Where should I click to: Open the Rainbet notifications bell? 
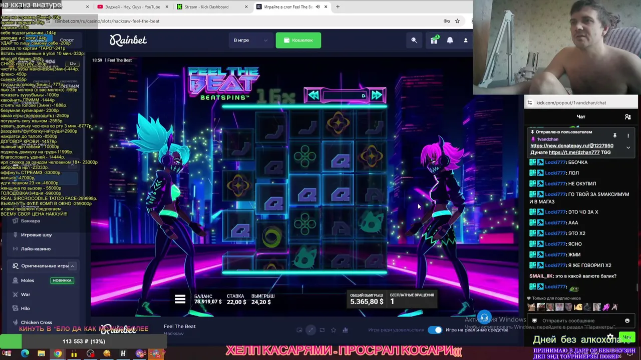(450, 40)
